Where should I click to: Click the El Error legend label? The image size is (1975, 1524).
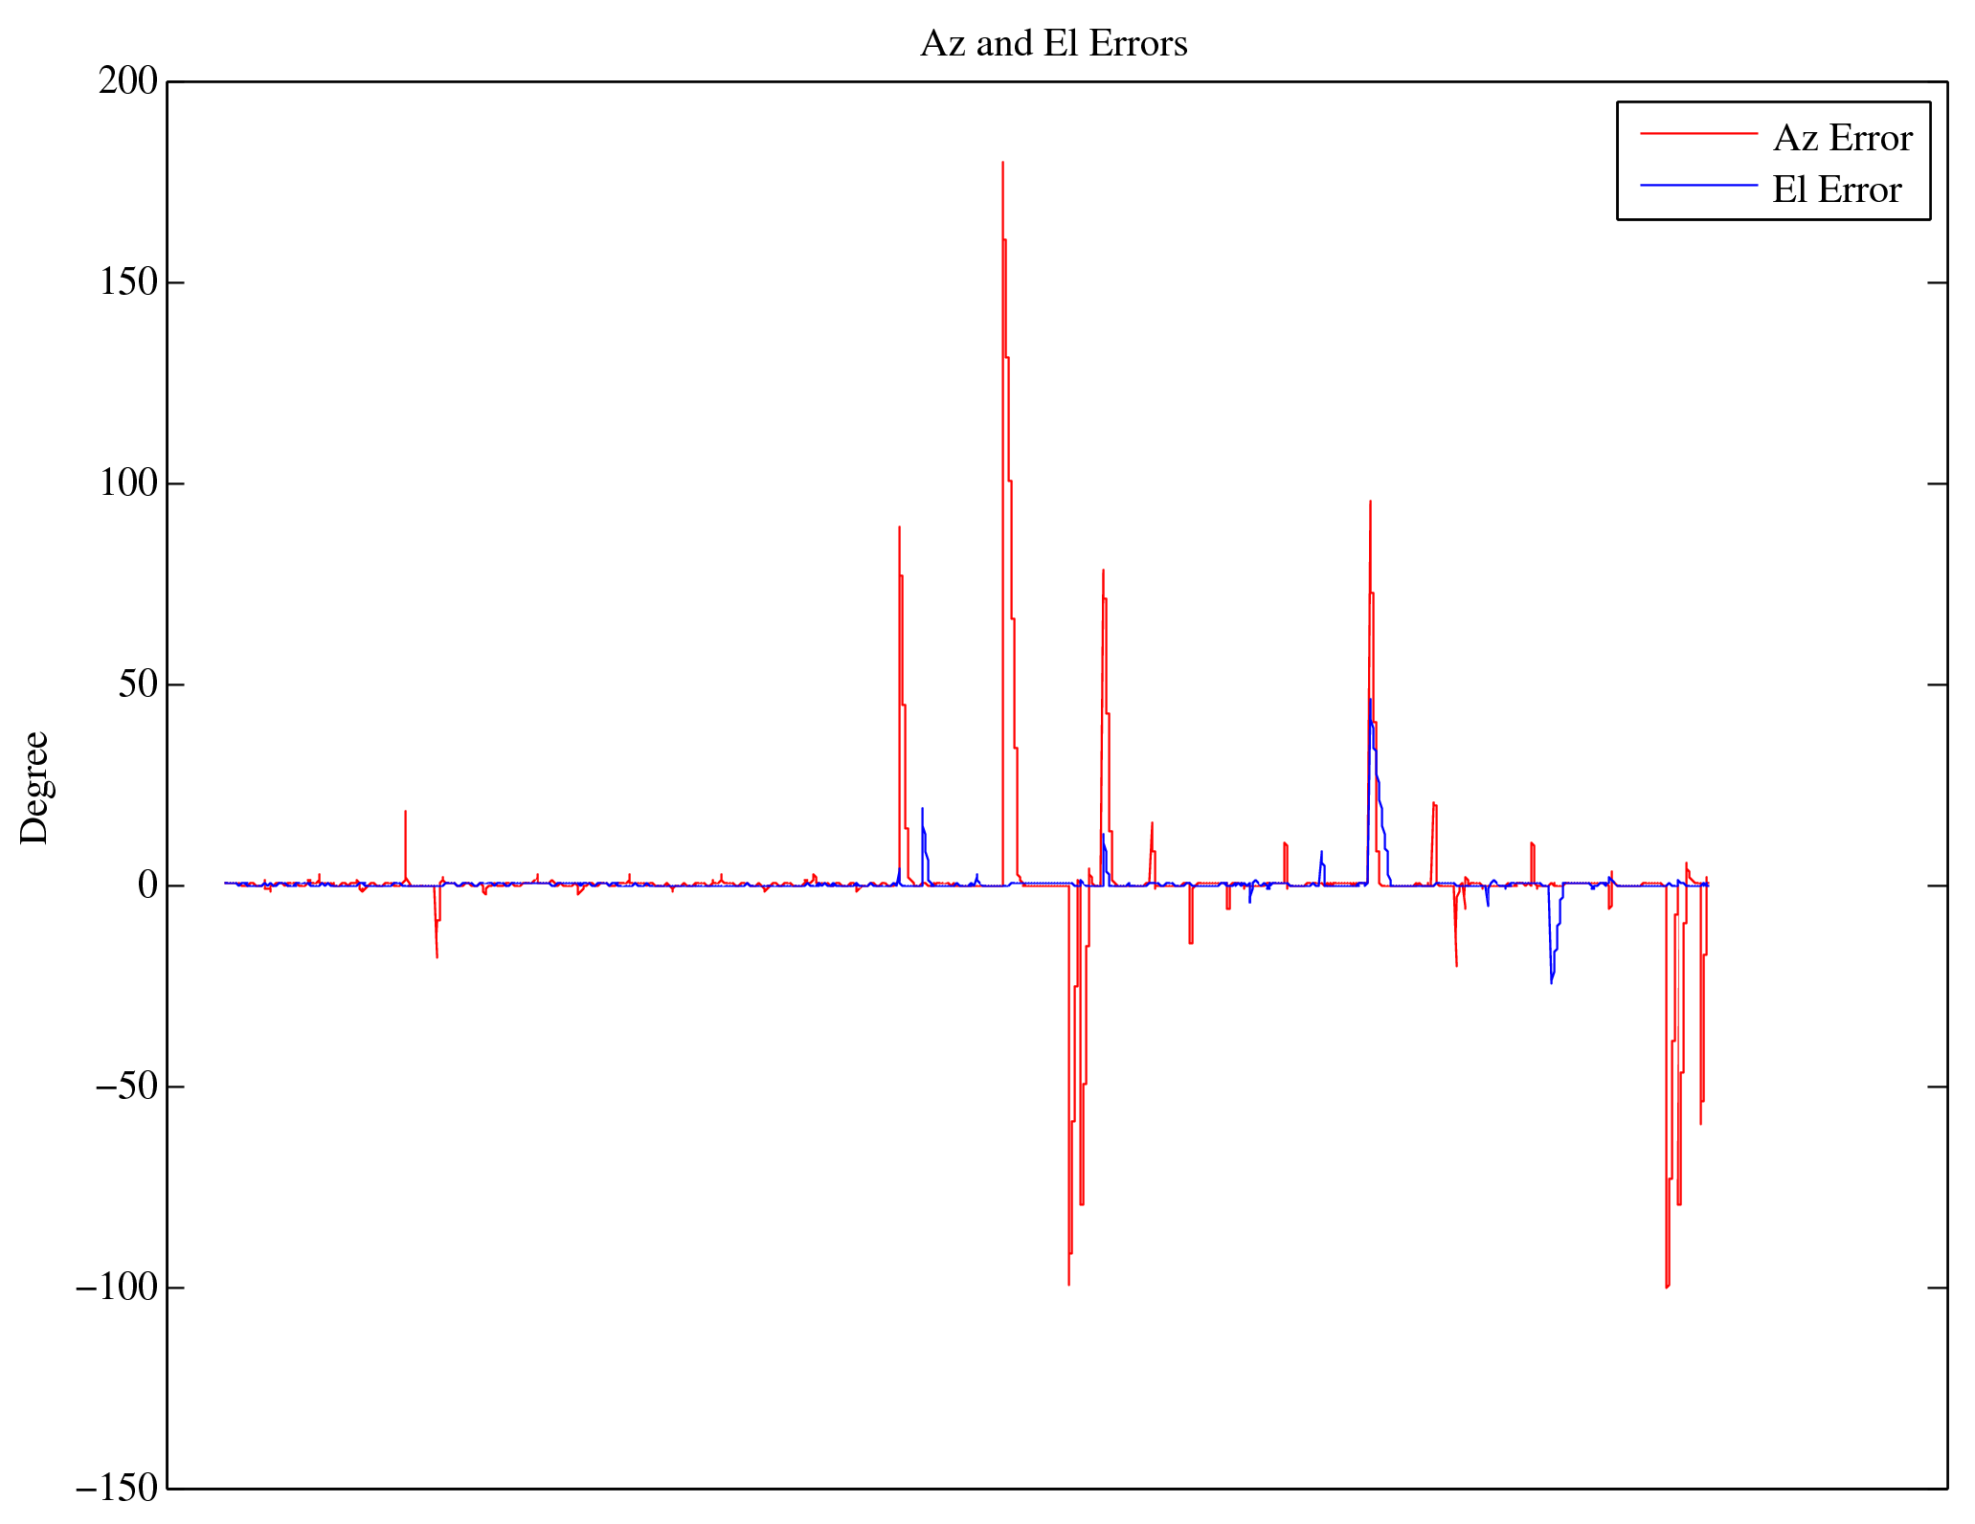coord(1836,190)
